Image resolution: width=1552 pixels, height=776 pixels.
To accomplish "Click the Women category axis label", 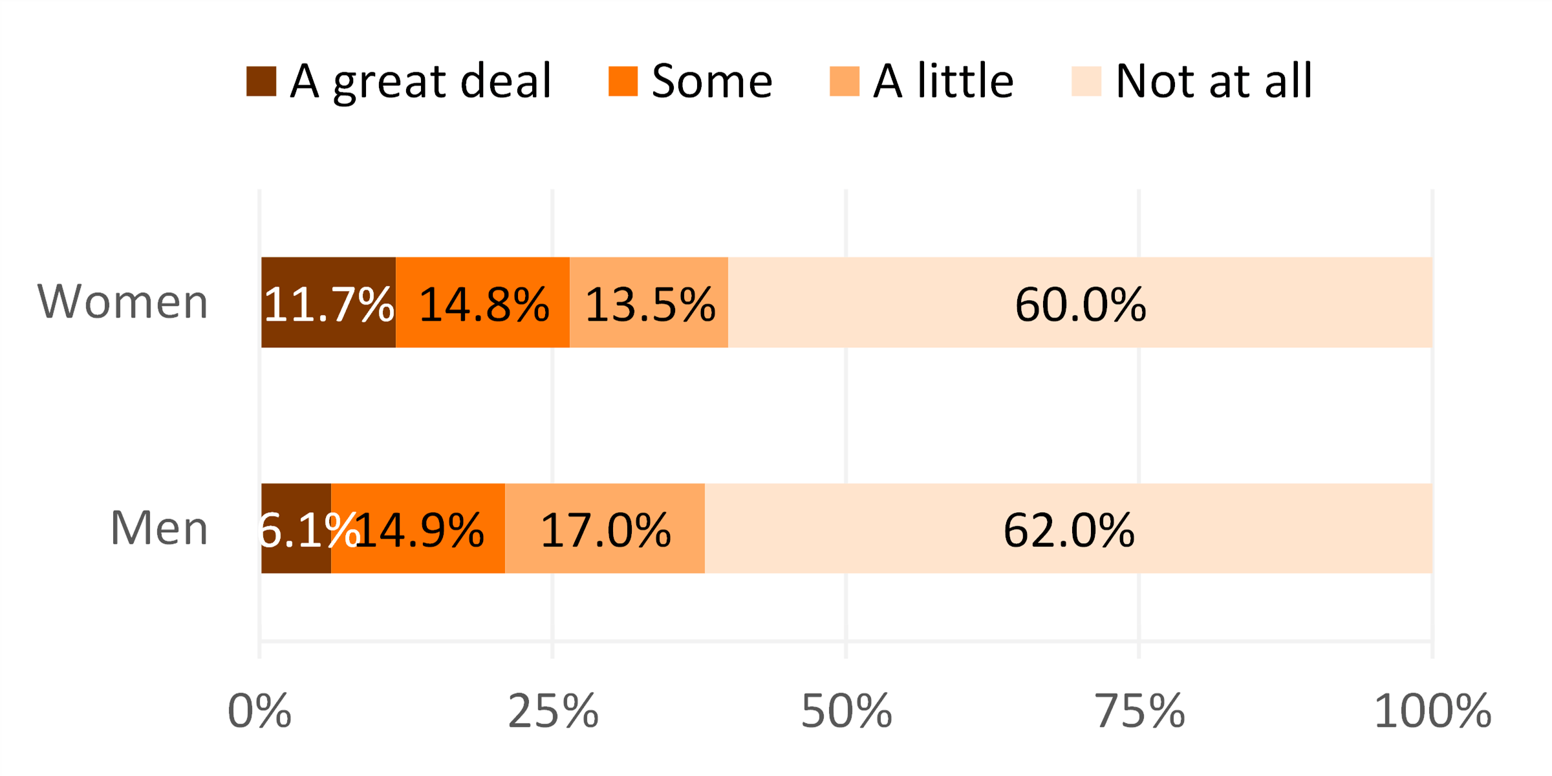I will coord(123,301).
